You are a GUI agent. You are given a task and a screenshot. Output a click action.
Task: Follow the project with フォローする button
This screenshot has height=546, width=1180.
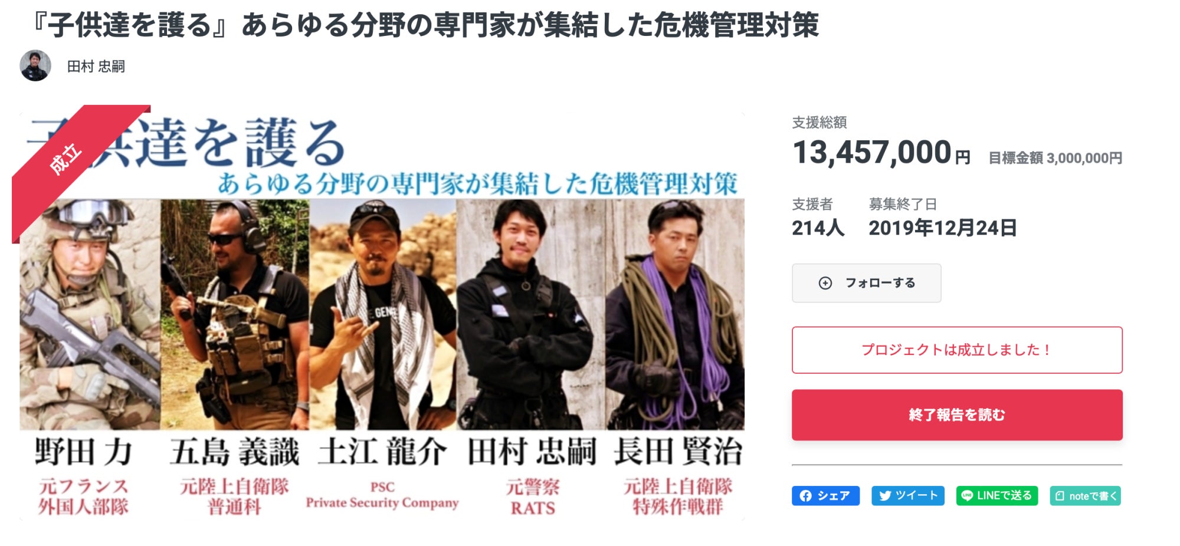pyautogui.click(x=866, y=283)
